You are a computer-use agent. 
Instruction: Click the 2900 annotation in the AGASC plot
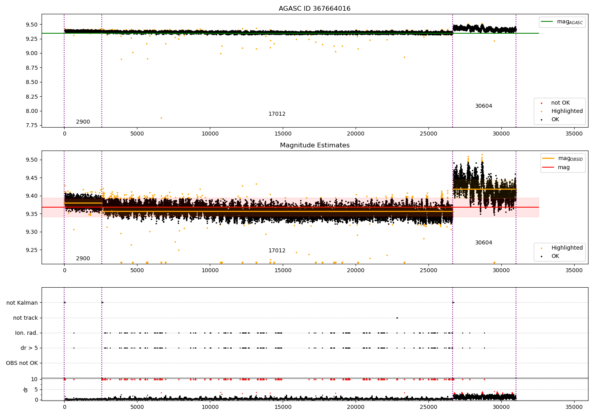pos(83,122)
